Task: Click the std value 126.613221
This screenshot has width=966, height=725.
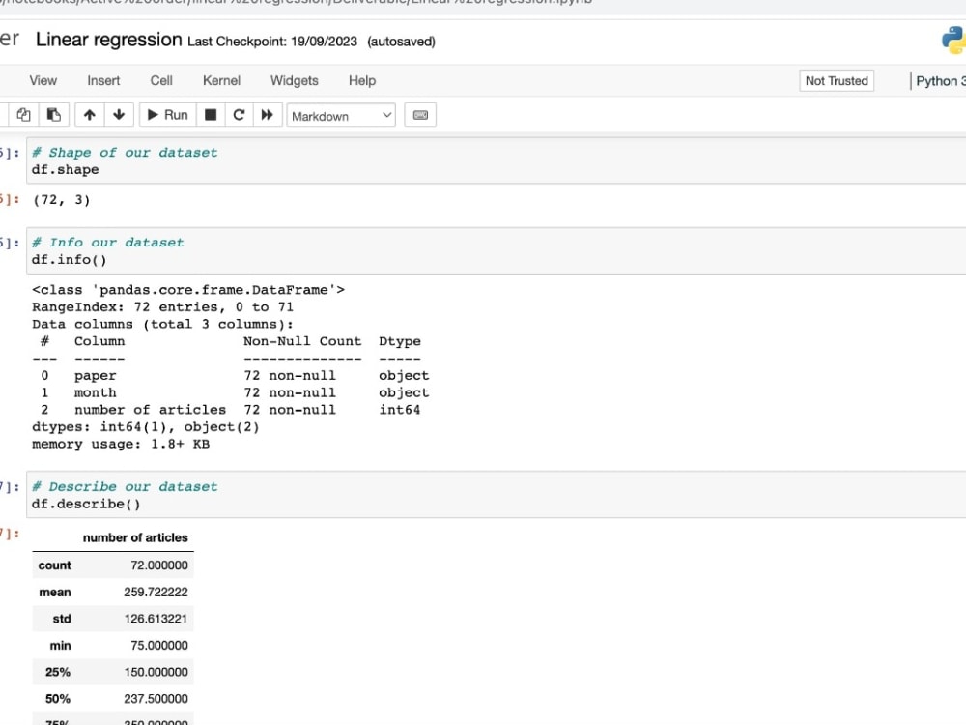Action: (156, 619)
